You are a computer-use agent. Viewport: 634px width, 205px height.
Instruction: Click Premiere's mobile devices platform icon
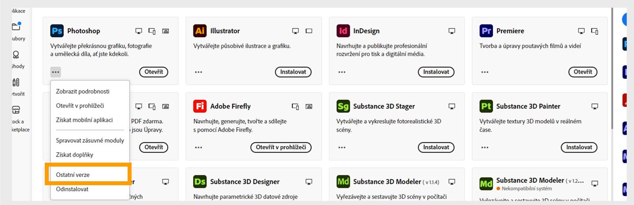(595, 31)
